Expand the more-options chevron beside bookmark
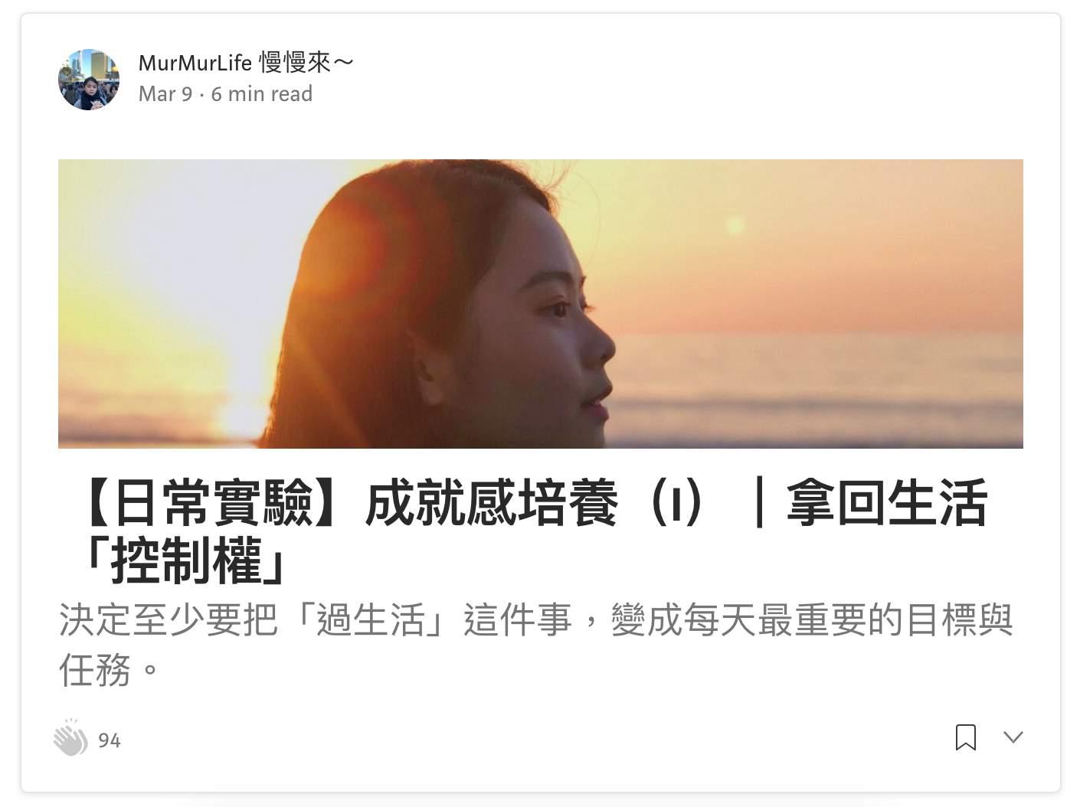This screenshot has width=1080, height=807. click(x=1013, y=737)
